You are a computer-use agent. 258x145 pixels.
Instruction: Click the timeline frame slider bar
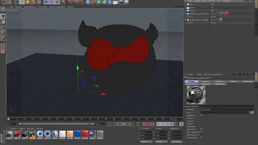click(56, 124)
